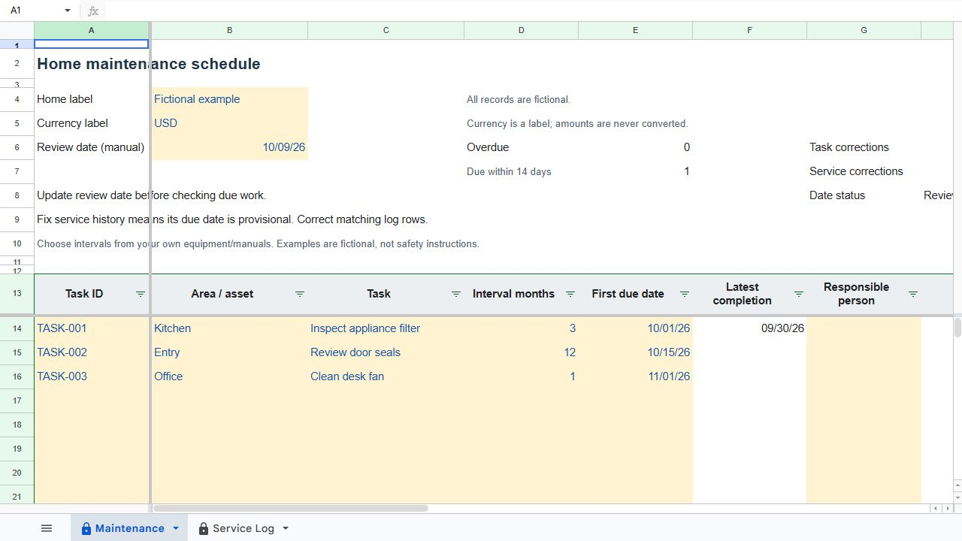Open the Responsible person filter icon
This screenshot has width=962, height=541.
click(913, 294)
